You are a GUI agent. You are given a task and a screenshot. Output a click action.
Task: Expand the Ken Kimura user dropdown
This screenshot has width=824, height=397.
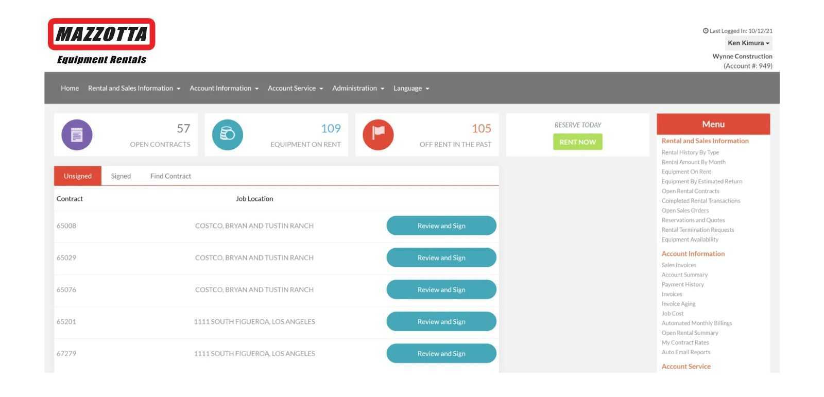pyautogui.click(x=748, y=43)
